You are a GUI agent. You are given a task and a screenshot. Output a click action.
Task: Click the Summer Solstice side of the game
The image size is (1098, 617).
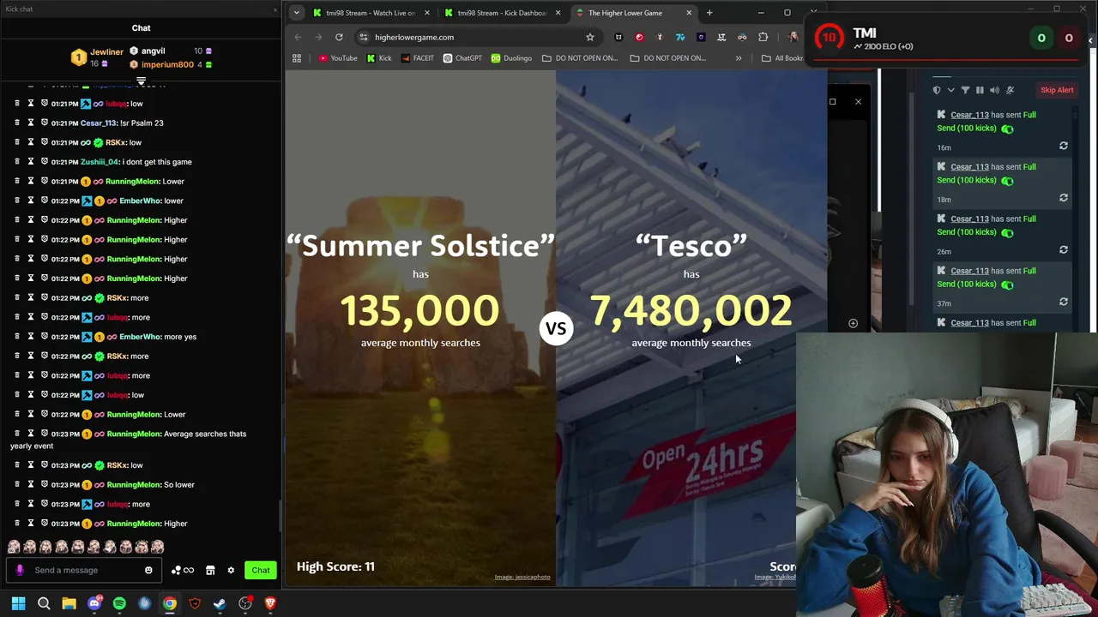tap(420, 329)
